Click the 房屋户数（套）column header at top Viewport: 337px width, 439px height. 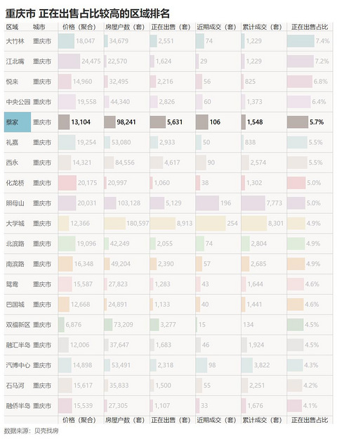pyautogui.click(x=125, y=27)
